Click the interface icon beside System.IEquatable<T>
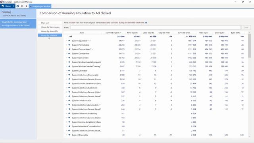The height and width of the screenshot is (143, 254). [x=69, y=41]
